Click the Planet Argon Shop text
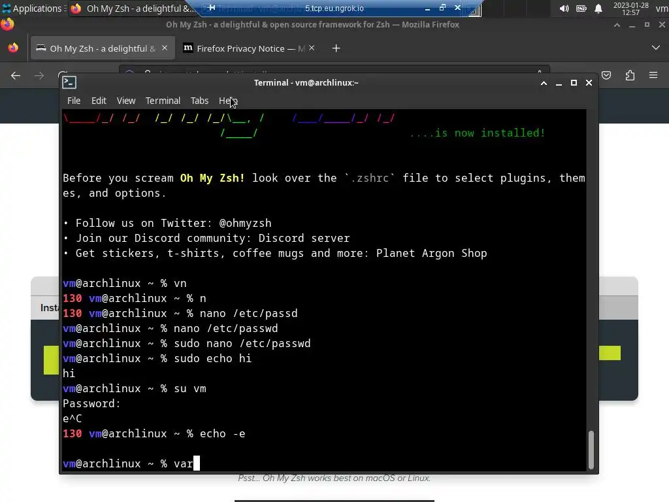This screenshot has width=669, height=502. click(431, 253)
